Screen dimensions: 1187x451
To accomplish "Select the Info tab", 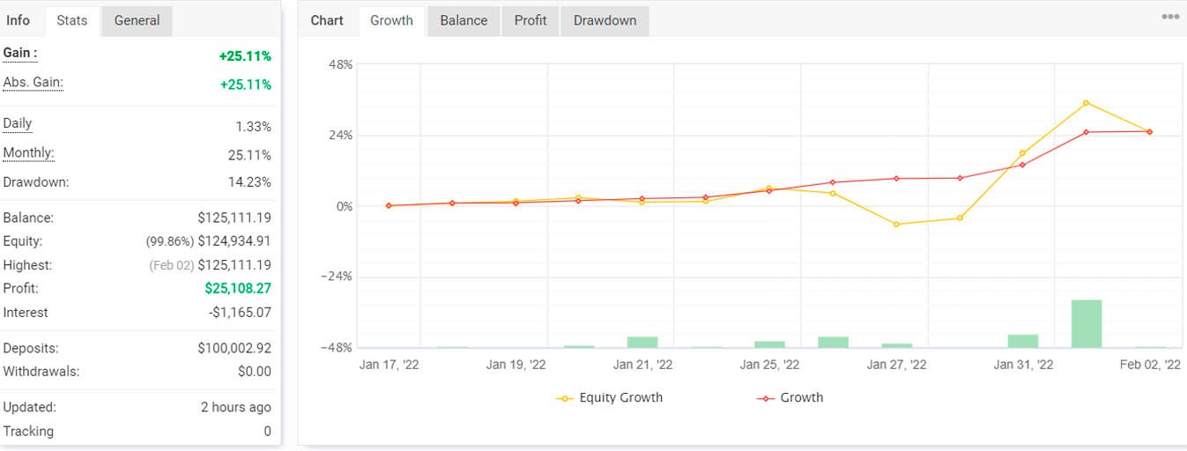I will (x=19, y=20).
